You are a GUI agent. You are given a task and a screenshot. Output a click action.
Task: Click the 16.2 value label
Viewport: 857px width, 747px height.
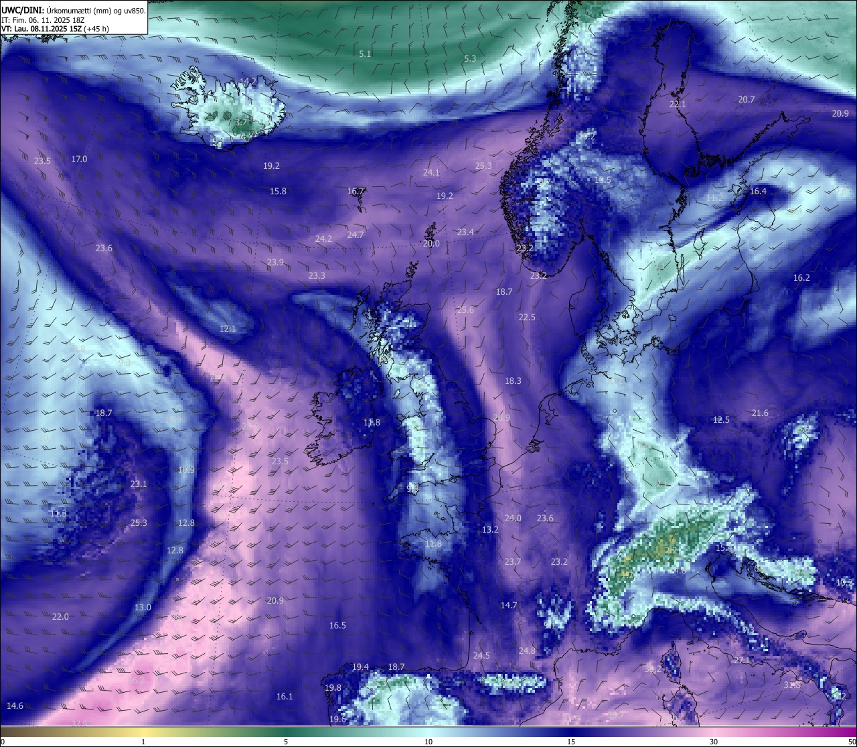coord(801,278)
